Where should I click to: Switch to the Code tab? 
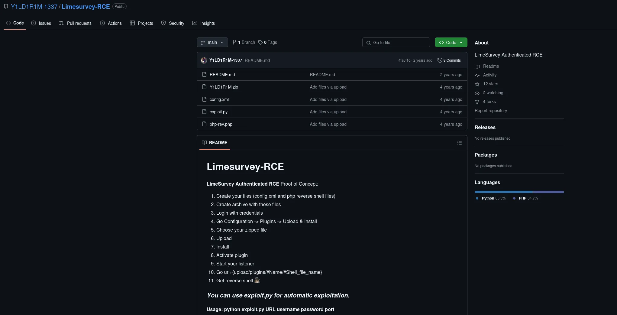click(x=15, y=23)
